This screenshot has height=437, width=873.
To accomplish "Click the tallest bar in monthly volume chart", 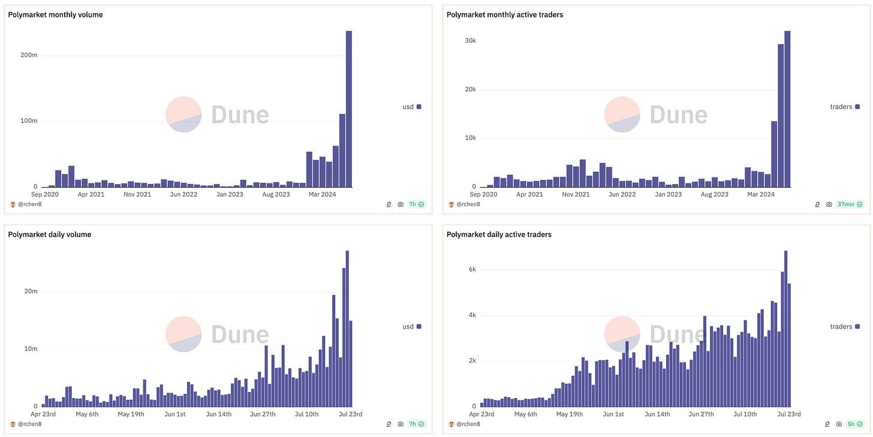I will 349,109.
